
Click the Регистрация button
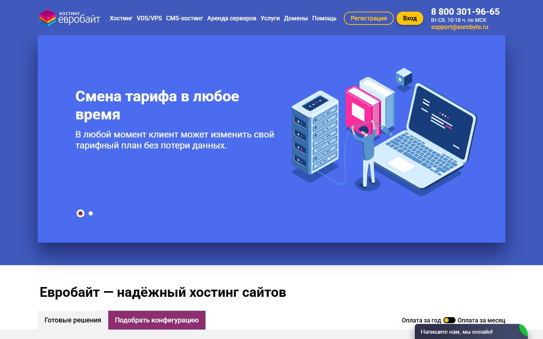tap(369, 18)
